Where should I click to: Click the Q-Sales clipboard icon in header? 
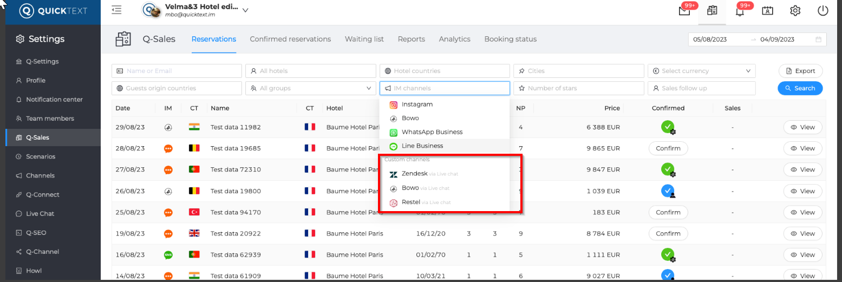pos(712,11)
